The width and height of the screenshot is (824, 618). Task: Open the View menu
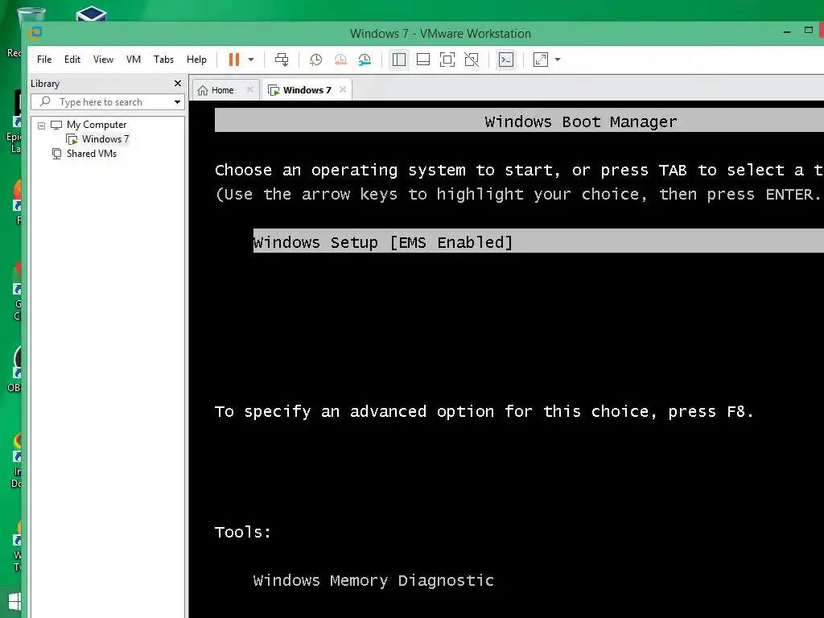103,60
